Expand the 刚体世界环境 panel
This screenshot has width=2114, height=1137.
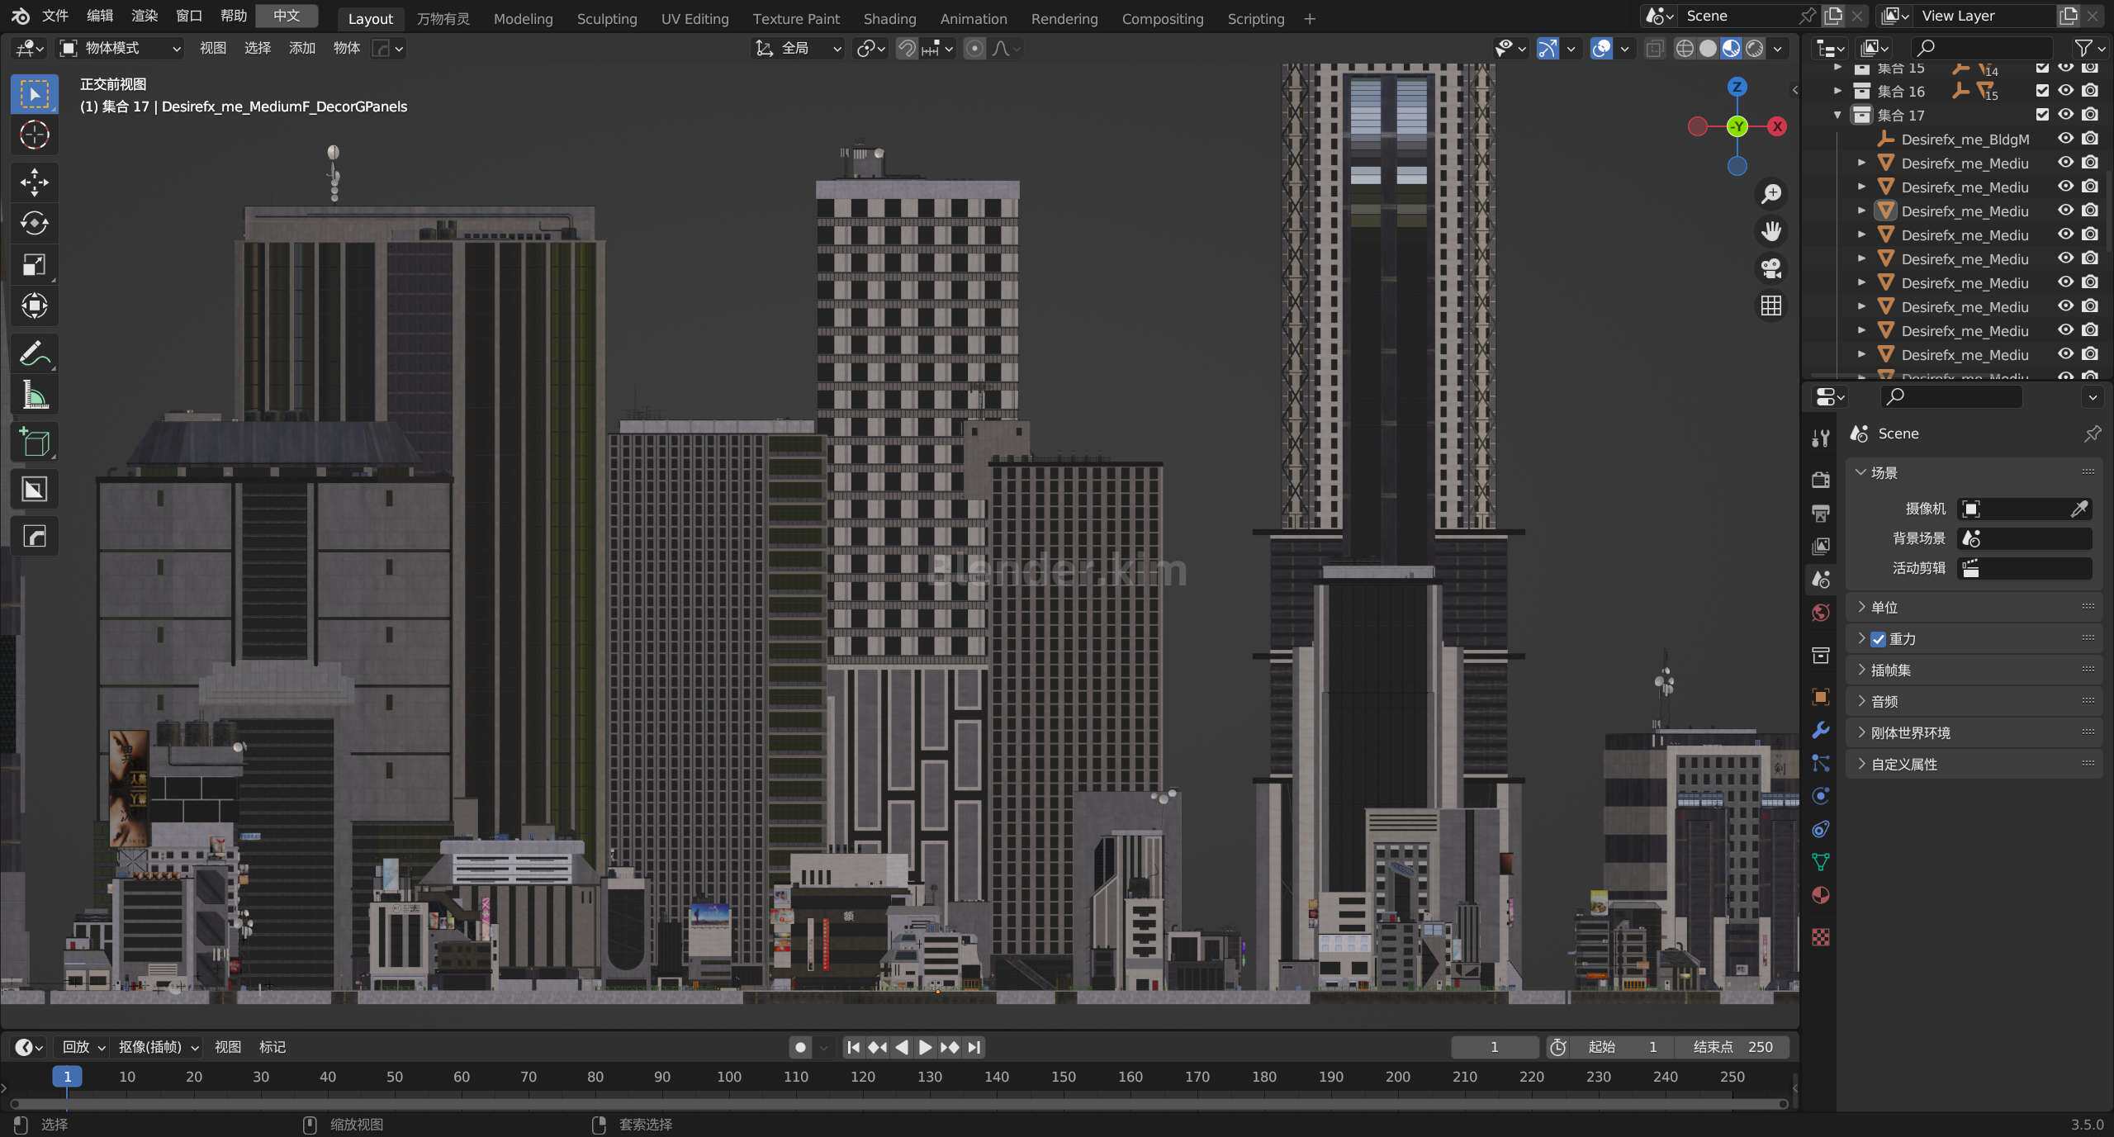[1974, 733]
